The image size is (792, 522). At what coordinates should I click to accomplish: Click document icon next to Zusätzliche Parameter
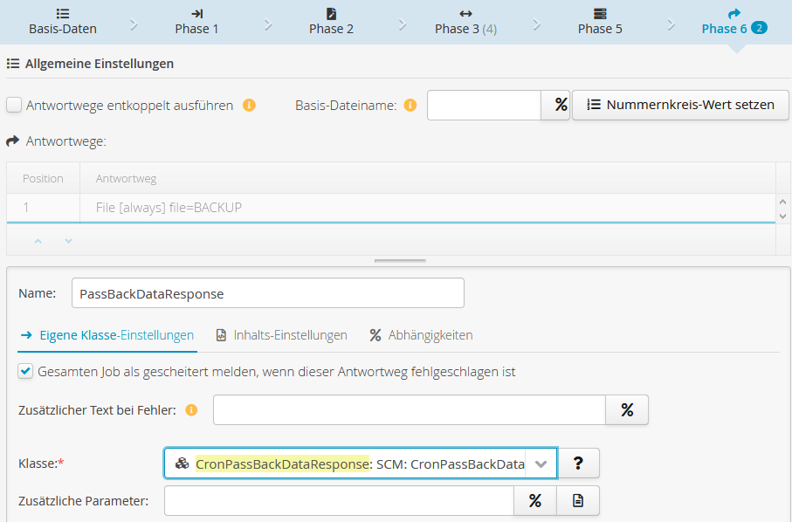coord(577,500)
